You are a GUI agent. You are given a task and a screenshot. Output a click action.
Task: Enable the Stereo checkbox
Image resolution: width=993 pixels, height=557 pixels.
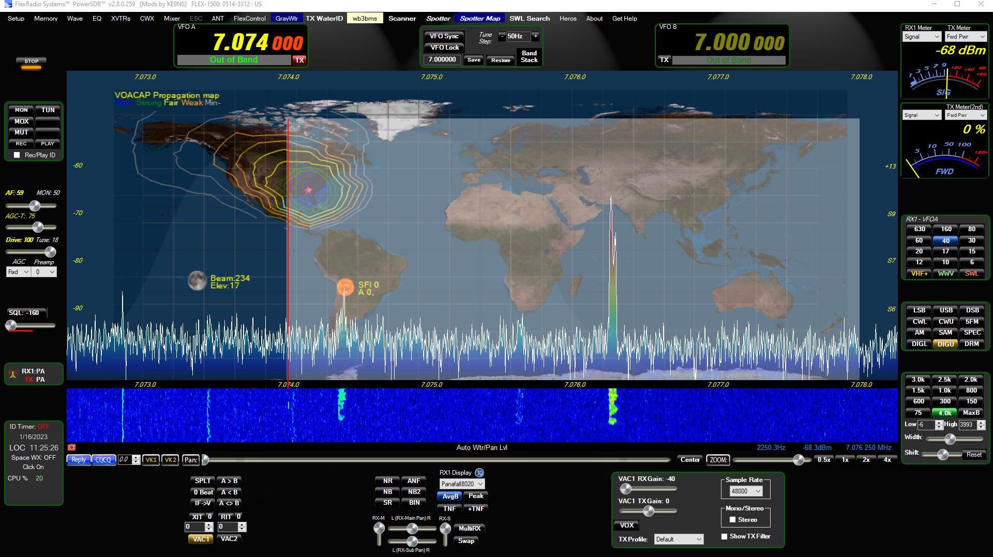click(x=732, y=520)
